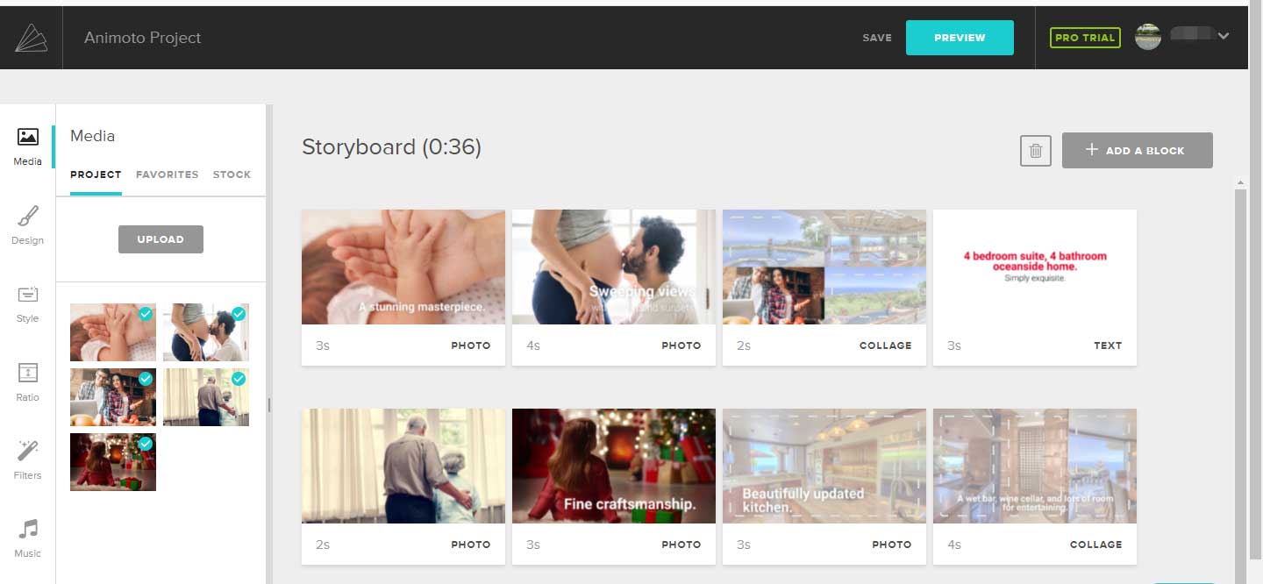1263x584 pixels.
Task: Open the Filters panel
Action: (27, 458)
